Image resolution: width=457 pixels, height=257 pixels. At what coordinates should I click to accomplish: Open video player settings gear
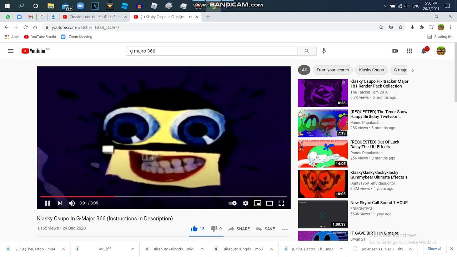246,203
